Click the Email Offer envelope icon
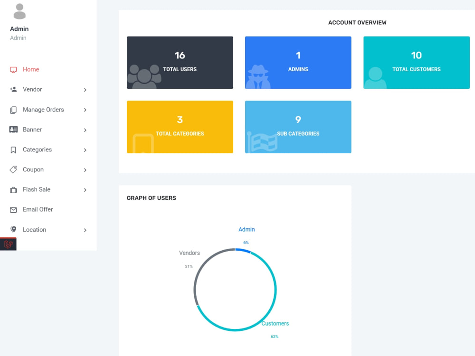The width and height of the screenshot is (475, 356). 13,210
